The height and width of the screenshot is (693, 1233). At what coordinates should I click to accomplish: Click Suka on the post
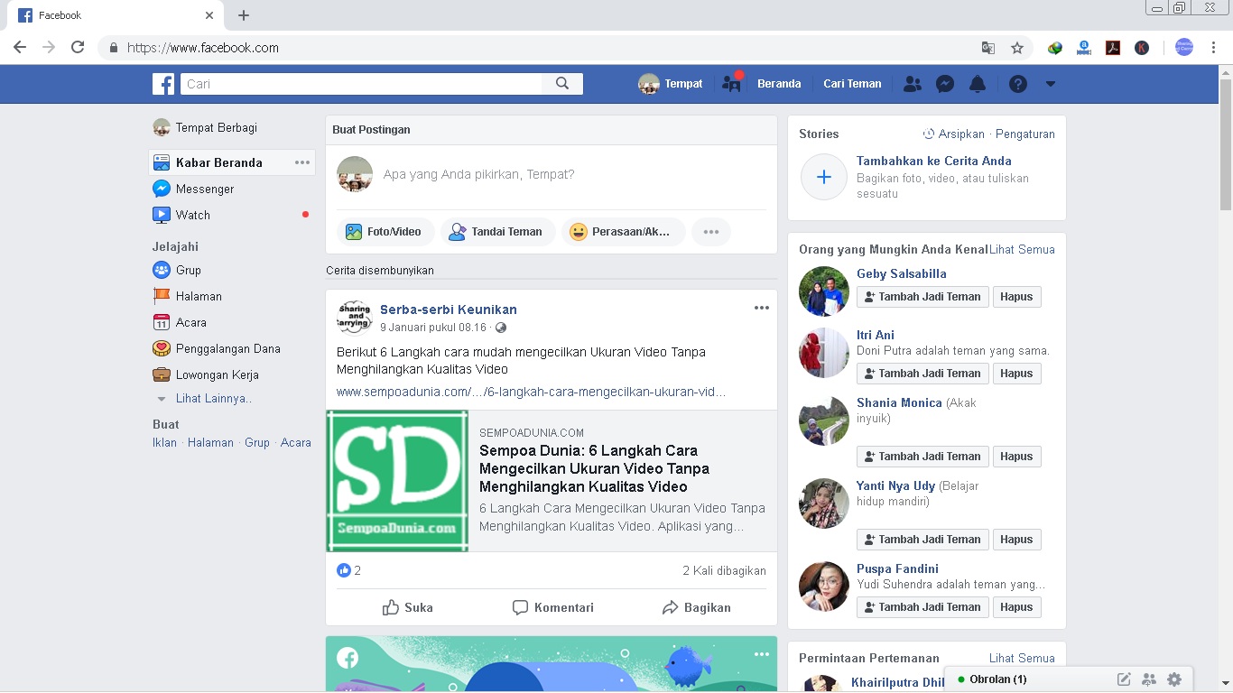click(408, 607)
